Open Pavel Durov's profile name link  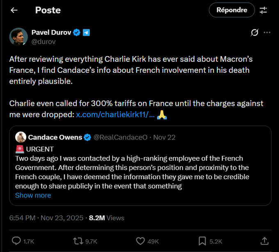click(x=51, y=32)
